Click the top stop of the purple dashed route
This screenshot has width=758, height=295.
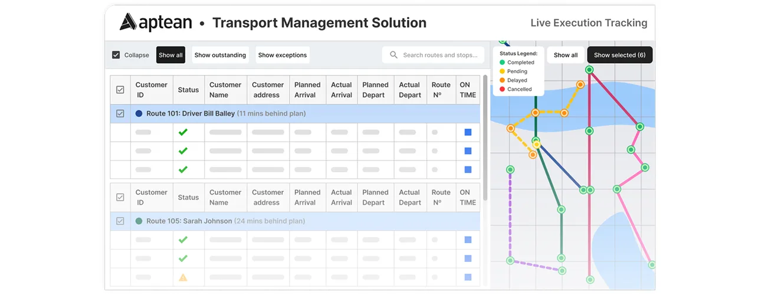click(x=510, y=169)
